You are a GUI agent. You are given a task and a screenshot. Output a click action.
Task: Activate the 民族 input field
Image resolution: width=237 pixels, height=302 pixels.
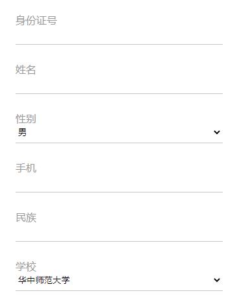coord(119,224)
